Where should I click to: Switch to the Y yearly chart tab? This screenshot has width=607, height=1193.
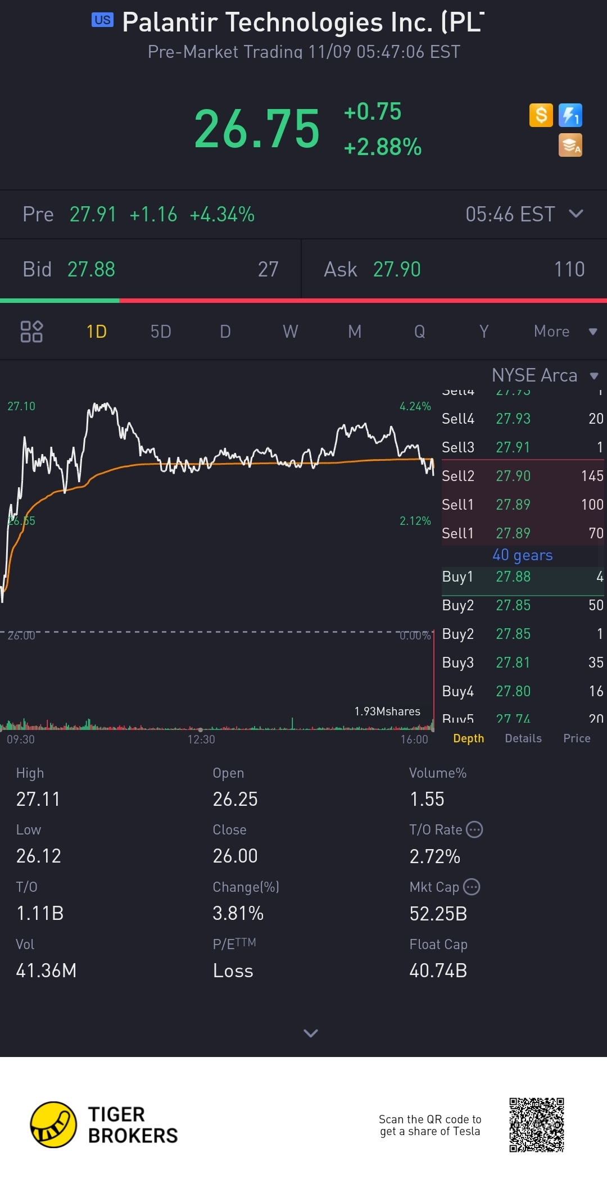point(484,332)
